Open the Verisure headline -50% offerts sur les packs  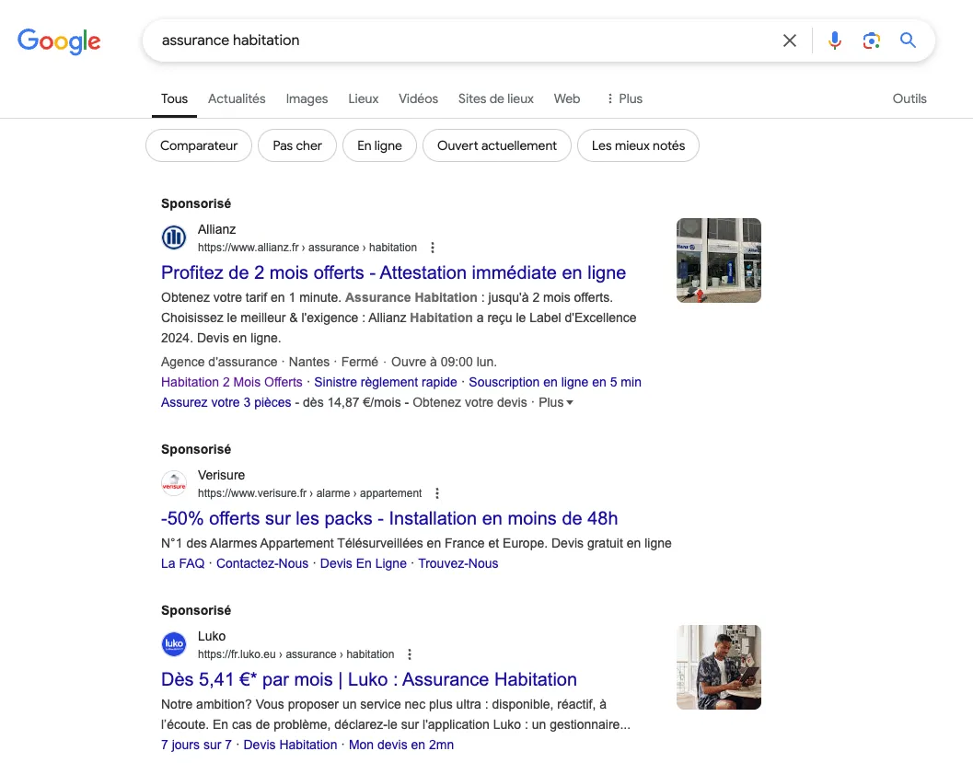(389, 518)
